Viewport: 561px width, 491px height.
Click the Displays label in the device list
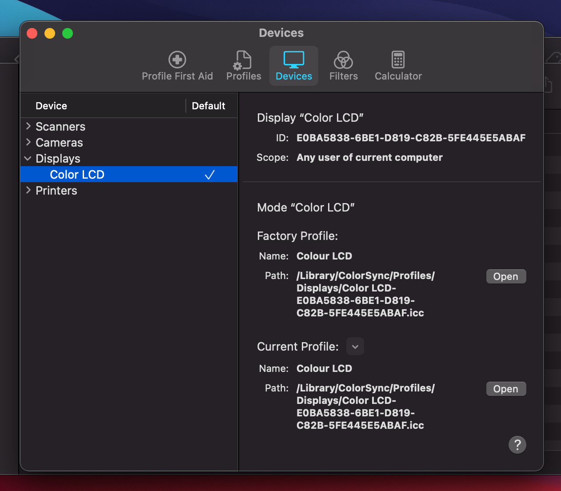tap(58, 159)
